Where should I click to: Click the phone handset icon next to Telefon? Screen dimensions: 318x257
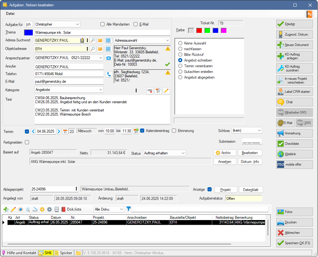click(x=109, y=74)
